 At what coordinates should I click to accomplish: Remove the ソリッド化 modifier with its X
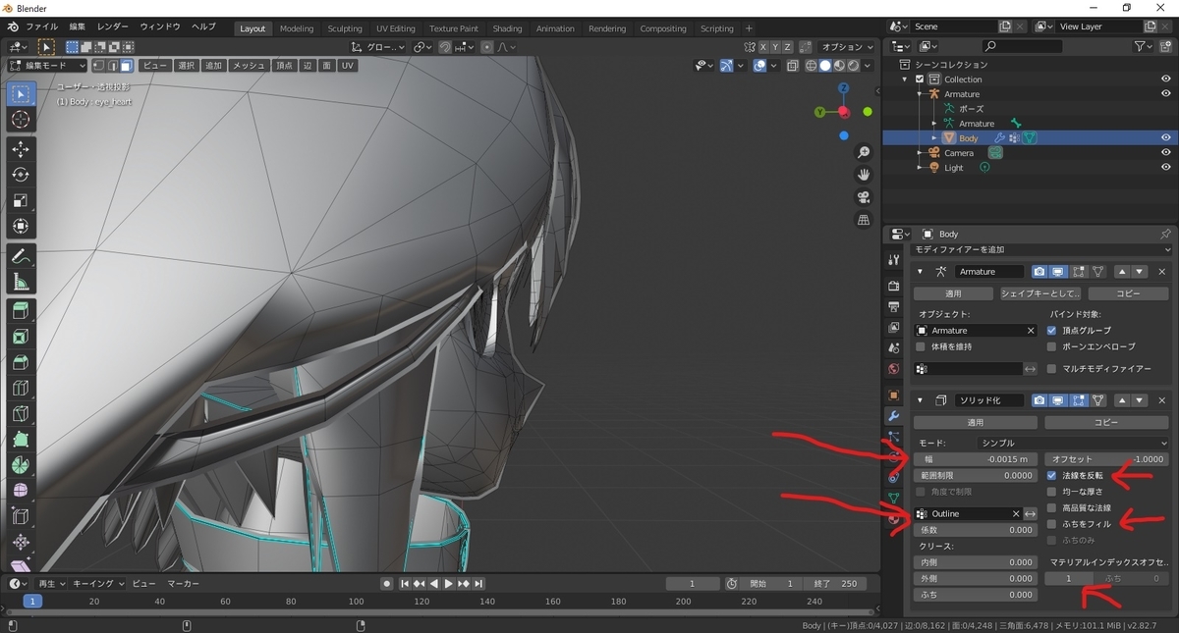(1161, 400)
